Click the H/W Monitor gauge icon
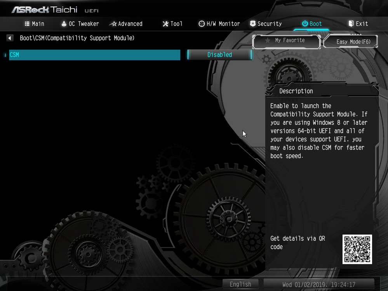This screenshot has width=388, height=291. tap(202, 24)
